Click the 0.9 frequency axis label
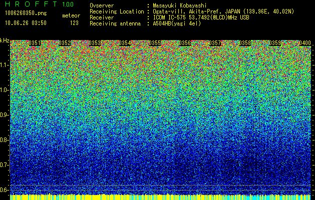This screenshot has width=315, height=200. click(x=4, y=115)
